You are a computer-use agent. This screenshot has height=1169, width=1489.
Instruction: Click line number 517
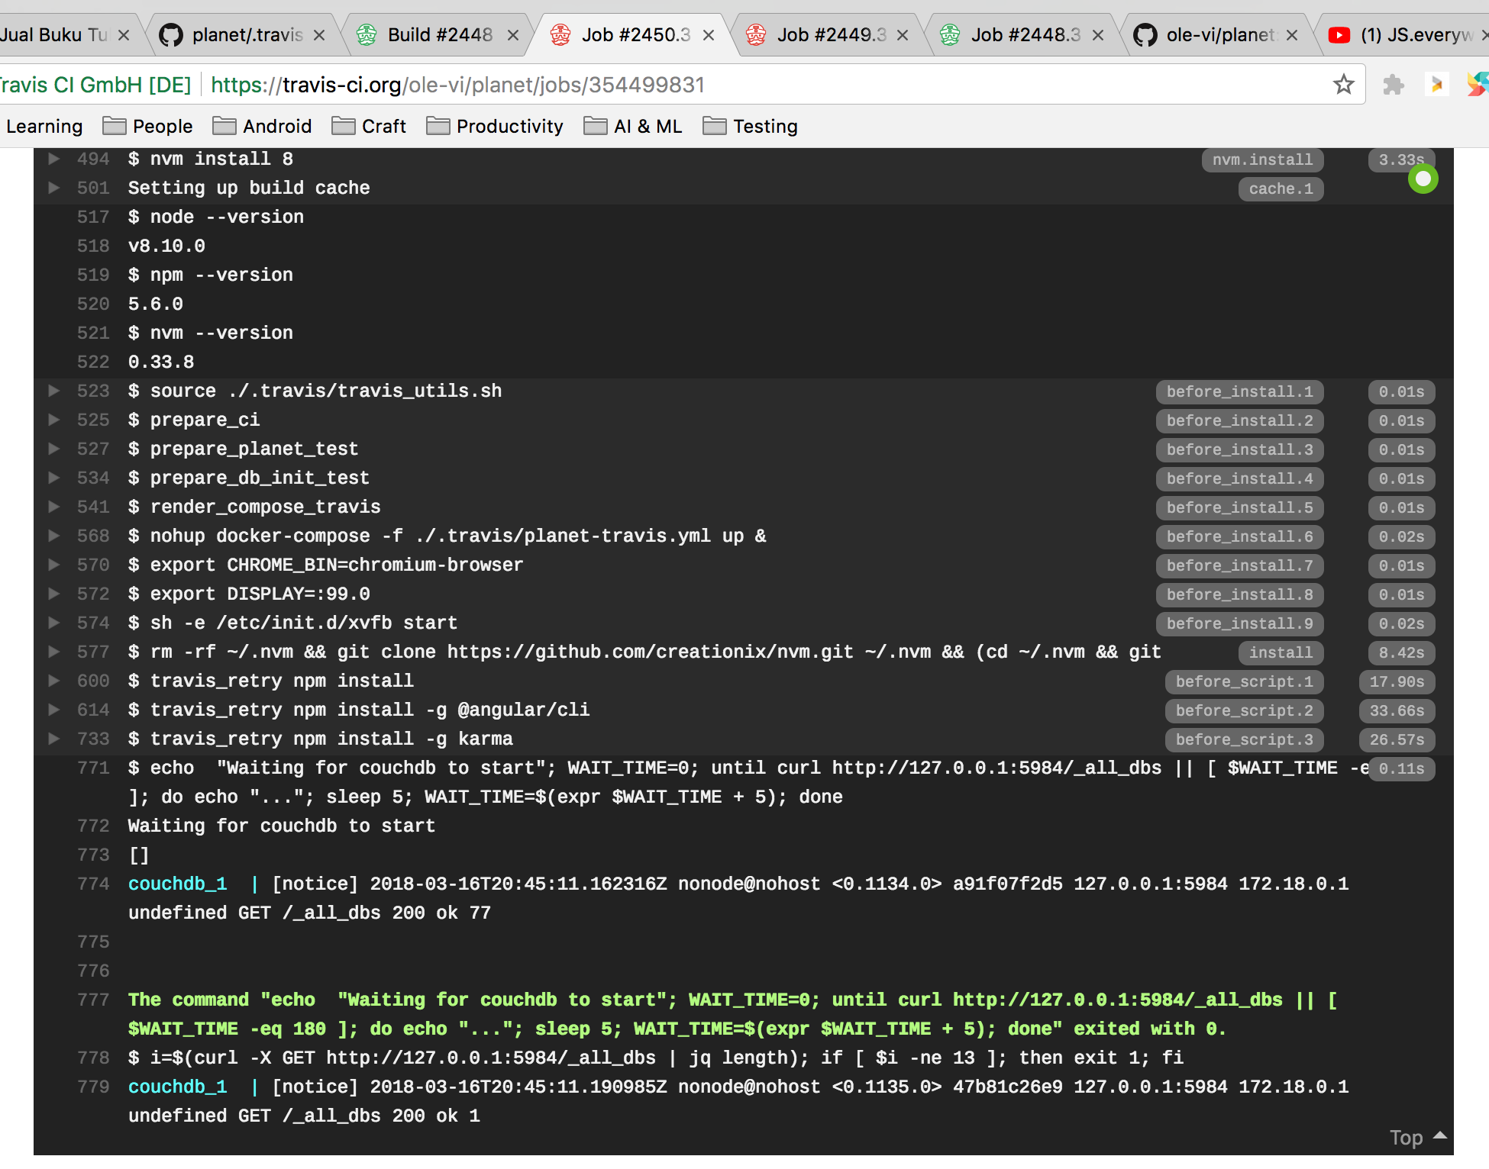(x=93, y=217)
